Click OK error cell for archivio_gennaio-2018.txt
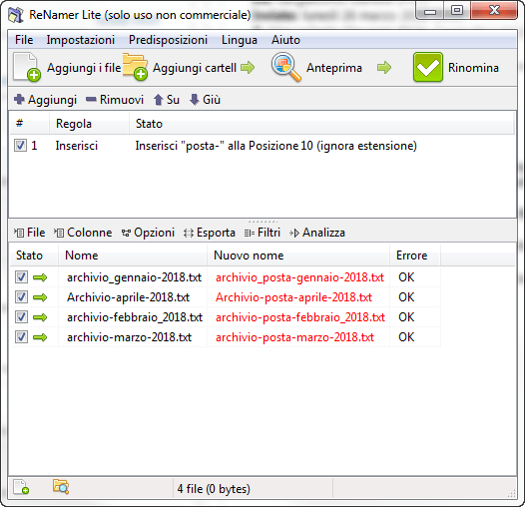 pyautogui.click(x=406, y=277)
